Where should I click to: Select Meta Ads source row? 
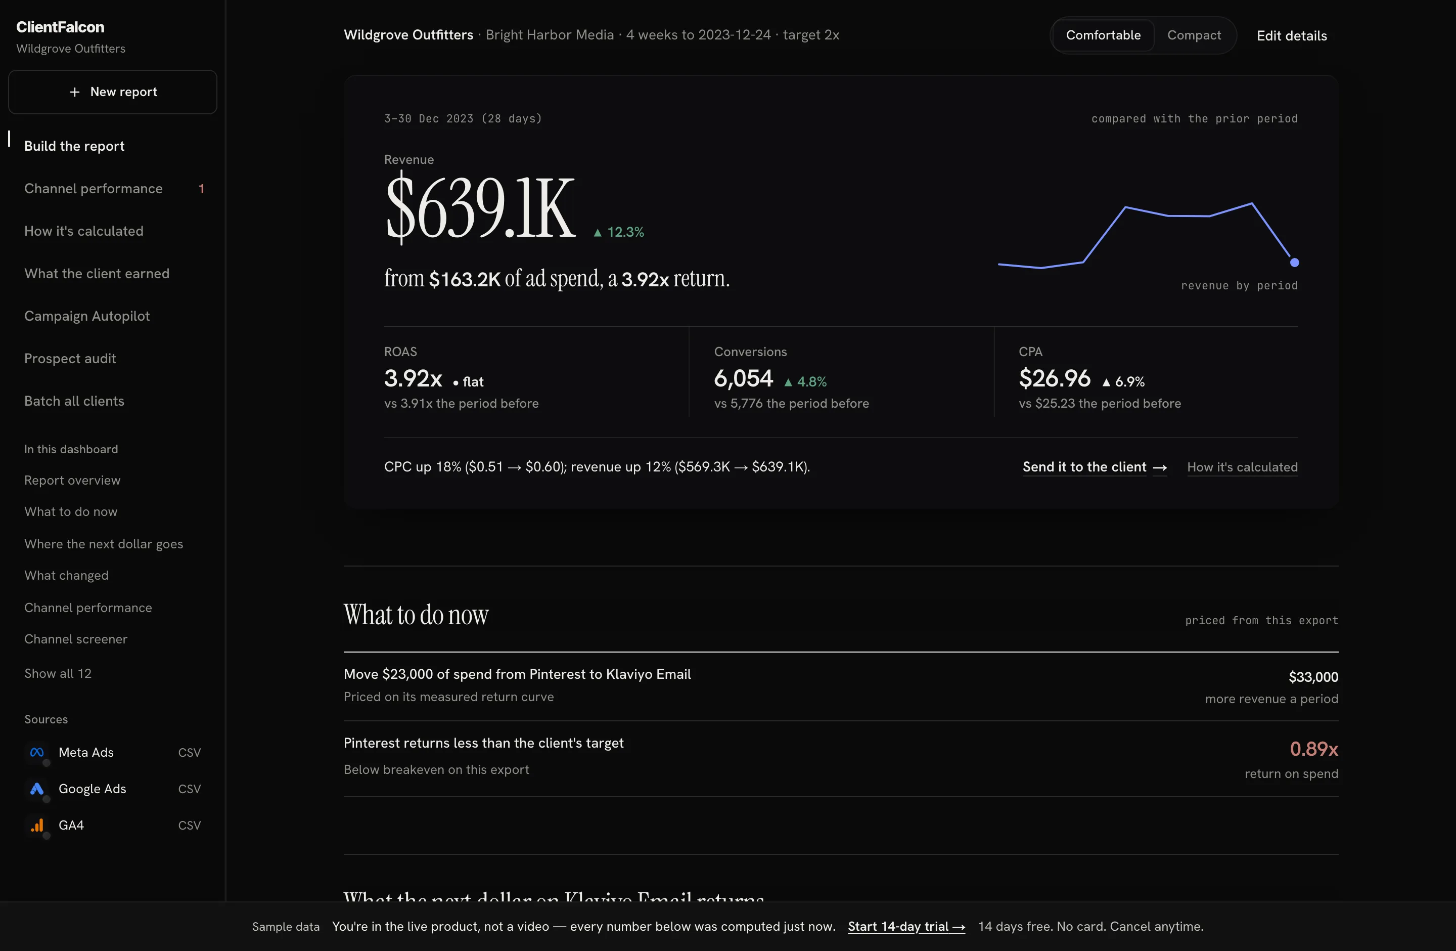pyautogui.click(x=113, y=752)
